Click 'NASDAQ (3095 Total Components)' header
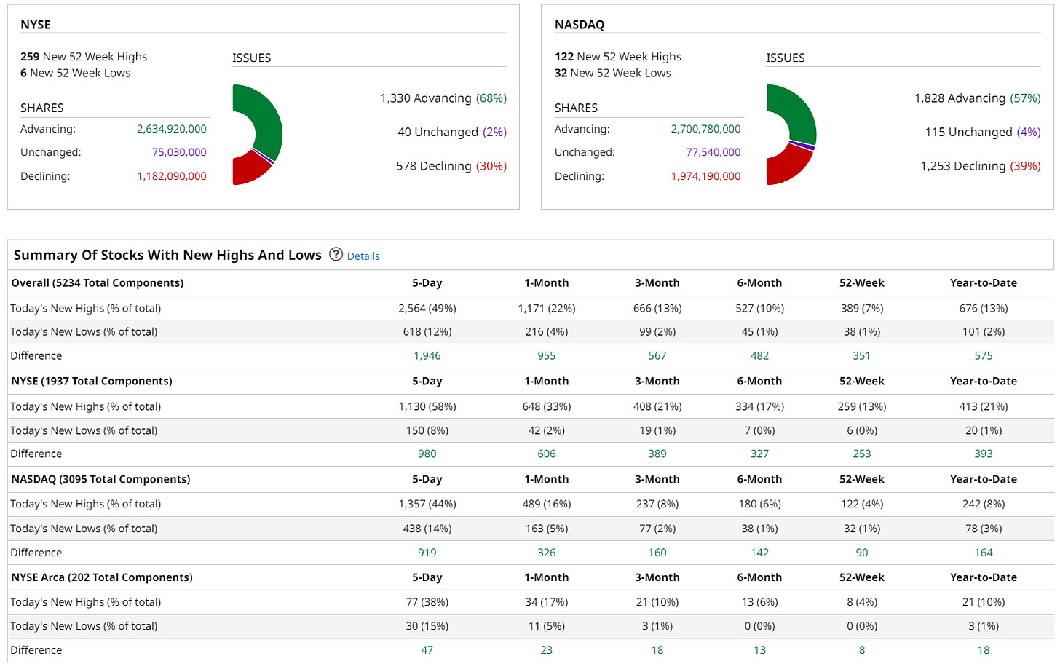 100,479
